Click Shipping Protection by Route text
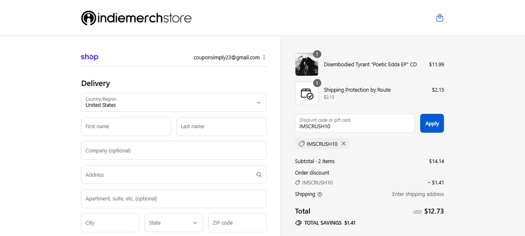 pyautogui.click(x=357, y=90)
